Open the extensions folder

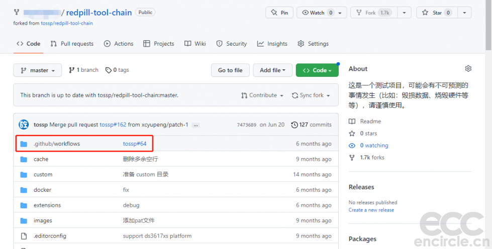click(47, 205)
